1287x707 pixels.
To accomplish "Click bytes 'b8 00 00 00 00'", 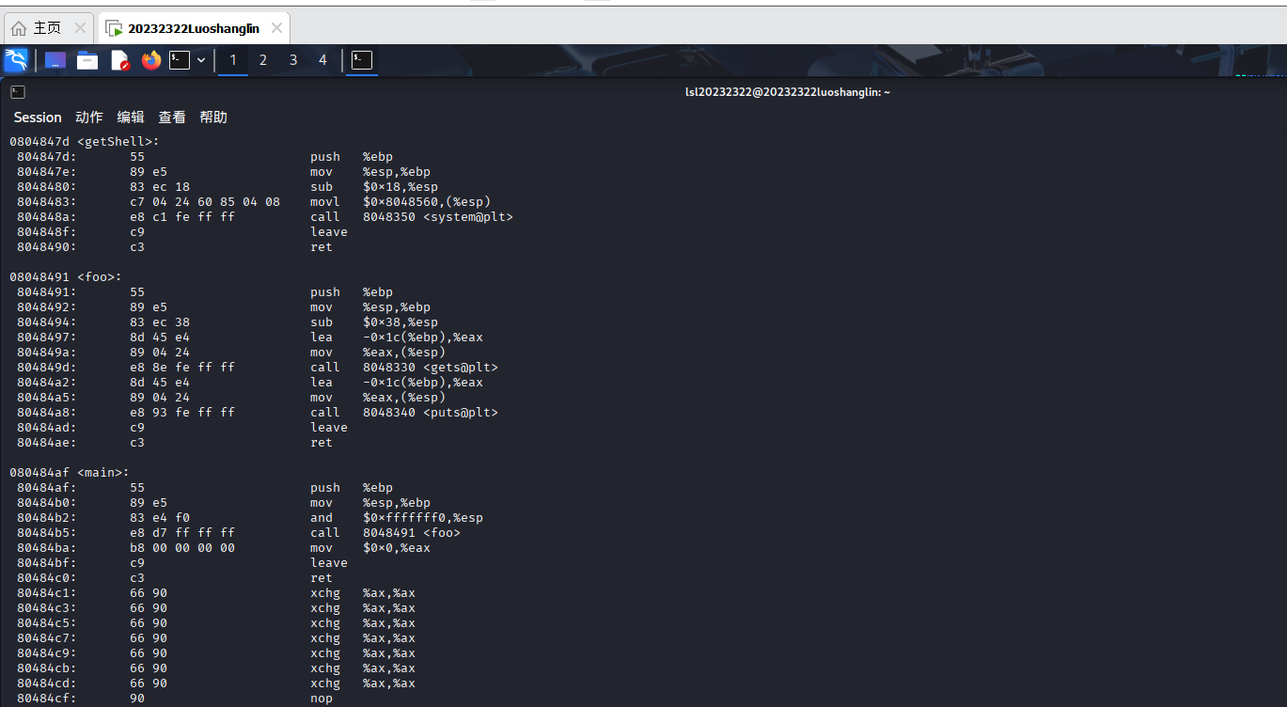I will coord(182,548).
